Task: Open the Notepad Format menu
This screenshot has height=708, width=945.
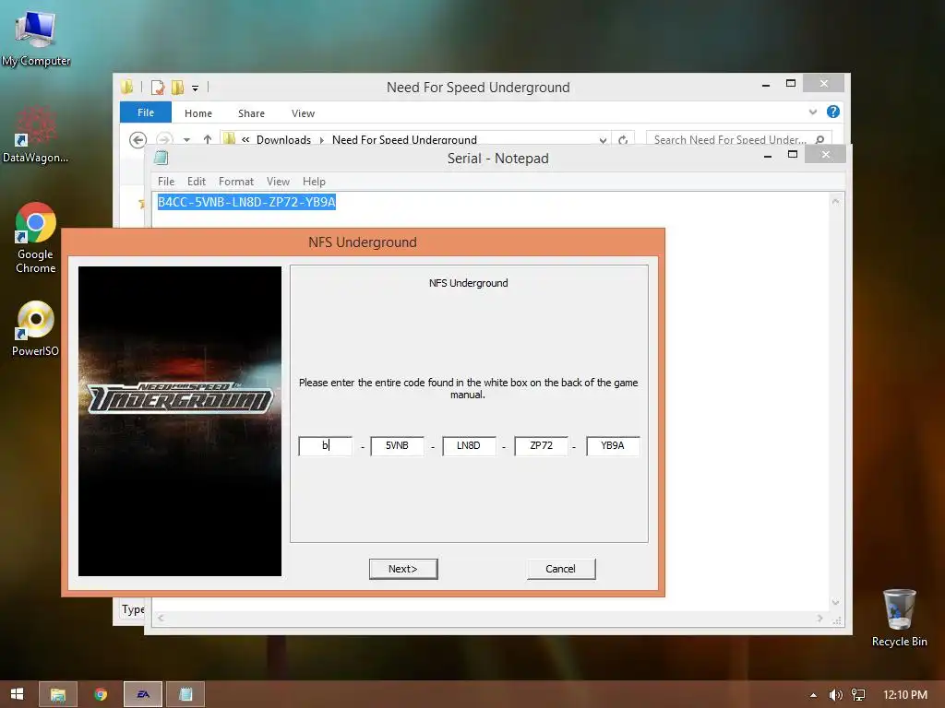Action: click(236, 182)
